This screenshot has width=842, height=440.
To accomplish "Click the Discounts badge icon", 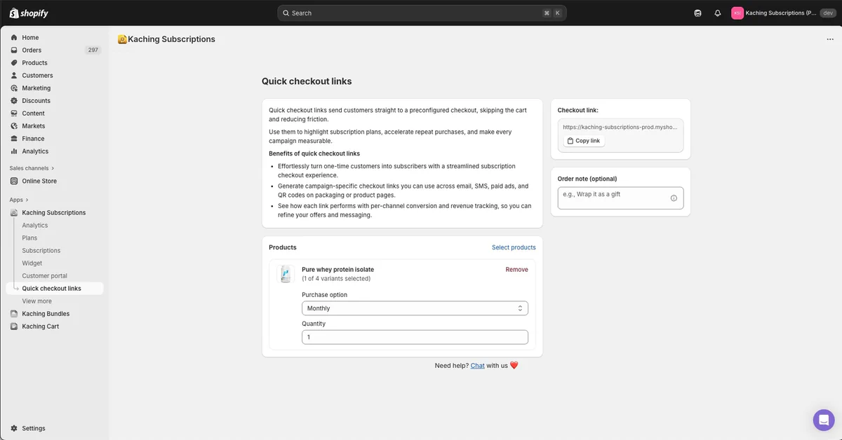I will point(14,101).
